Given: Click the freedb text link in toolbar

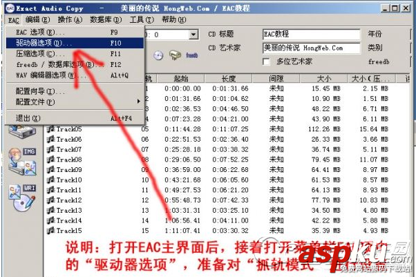Looking at the screenshot, I should (x=192, y=55).
